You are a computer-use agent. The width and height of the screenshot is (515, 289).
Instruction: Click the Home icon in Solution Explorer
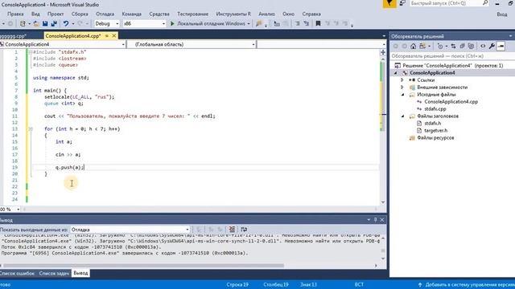tap(413, 47)
